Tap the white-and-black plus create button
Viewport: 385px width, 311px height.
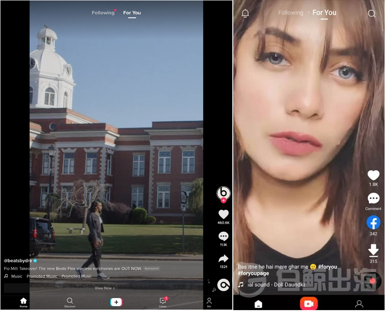(116, 302)
